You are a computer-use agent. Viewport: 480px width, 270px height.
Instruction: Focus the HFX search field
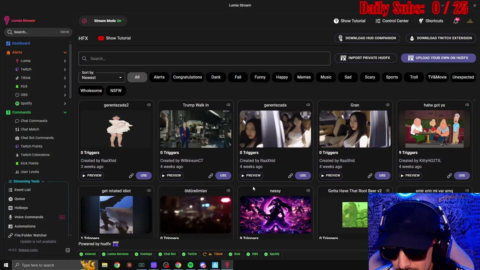[x=204, y=58]
